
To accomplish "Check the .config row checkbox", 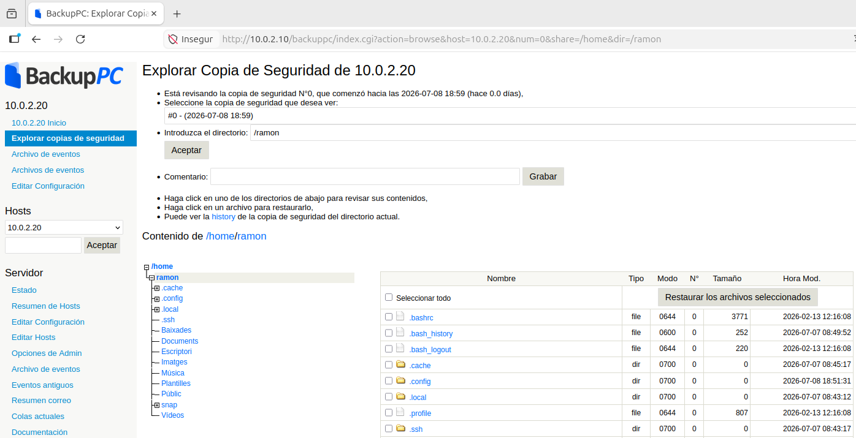I will pyautogui.click(x=389, y=380).
